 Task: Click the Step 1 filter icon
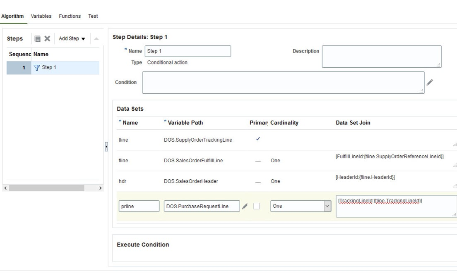pyautogui.click(x=37, y=68)
